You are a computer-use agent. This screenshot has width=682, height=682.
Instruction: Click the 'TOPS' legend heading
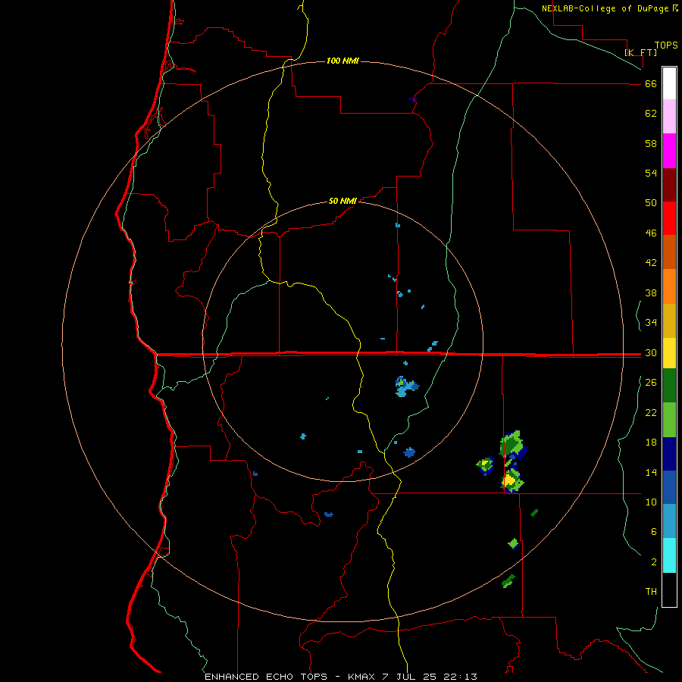tap(666, 45)
